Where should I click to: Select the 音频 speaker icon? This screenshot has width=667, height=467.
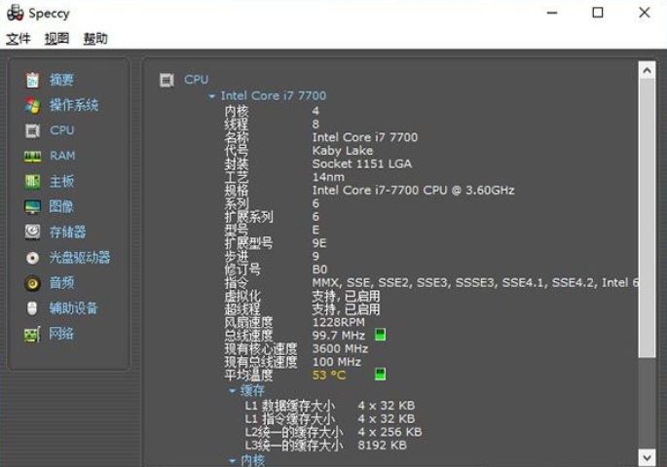point(33,283)
